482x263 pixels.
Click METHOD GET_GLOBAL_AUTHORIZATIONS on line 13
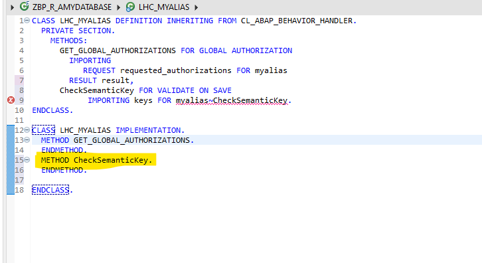(117, 140)
